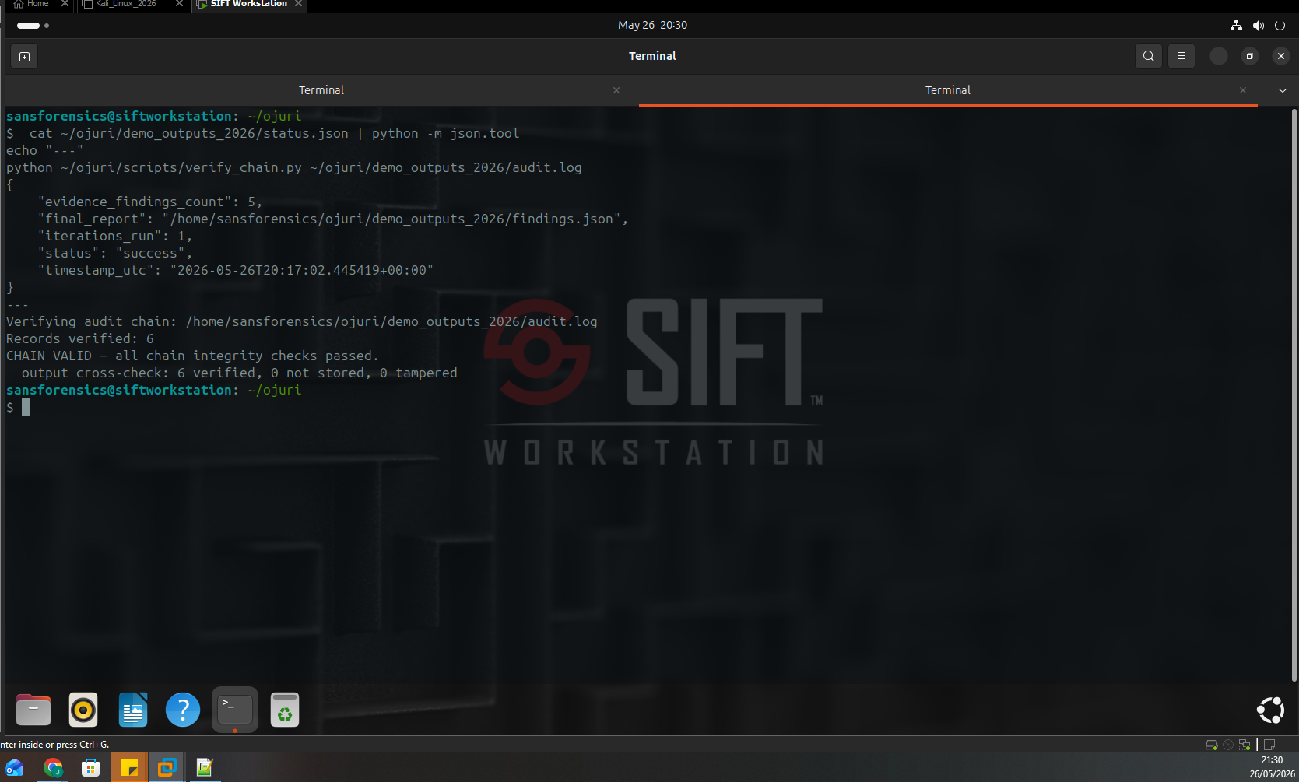Switch to the first Terminal tab
This screenshot has width=1299, height=782.
pyautogui.click(x=321, y=90)
